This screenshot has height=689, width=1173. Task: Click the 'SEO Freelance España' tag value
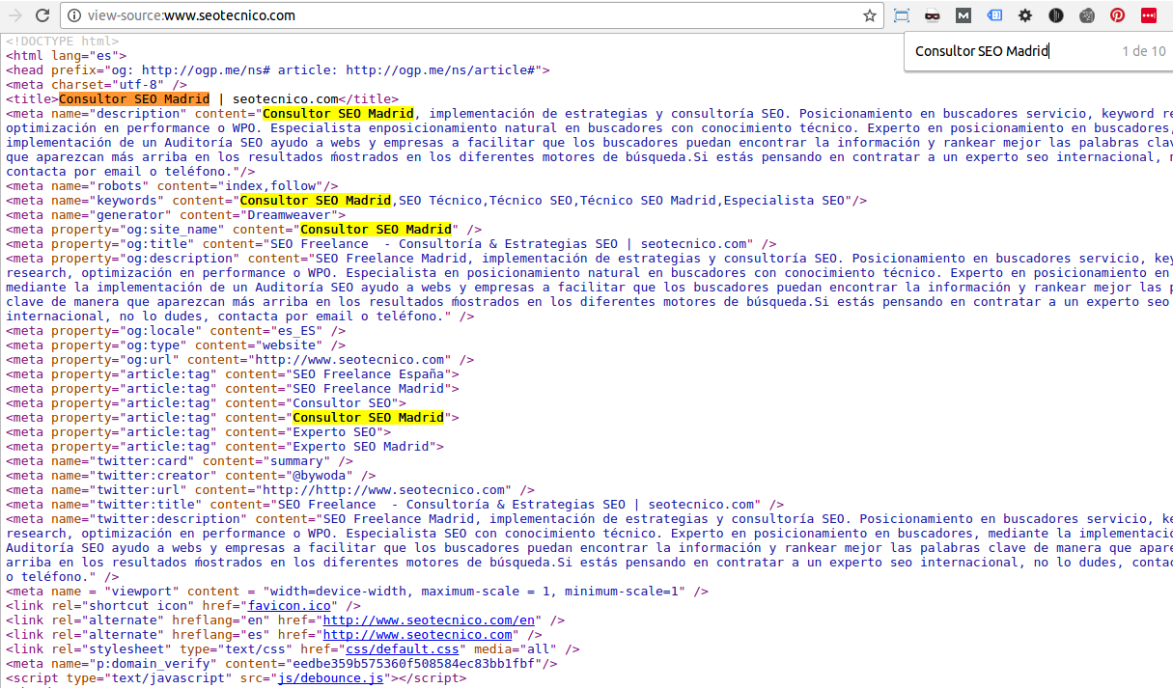369,374
